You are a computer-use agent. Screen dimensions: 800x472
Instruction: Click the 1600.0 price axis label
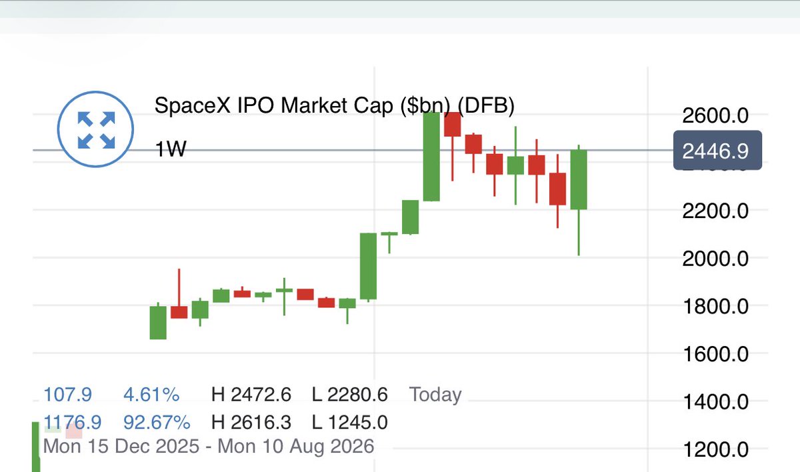(715, 354)
